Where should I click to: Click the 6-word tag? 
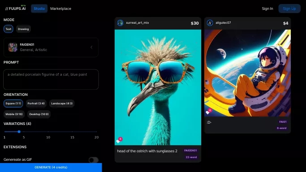coord(282,128)
